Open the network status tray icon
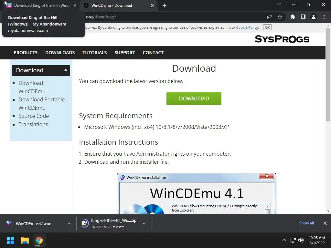Image resolution: width=331 pixels, height=248 pixels. point(293,240)
